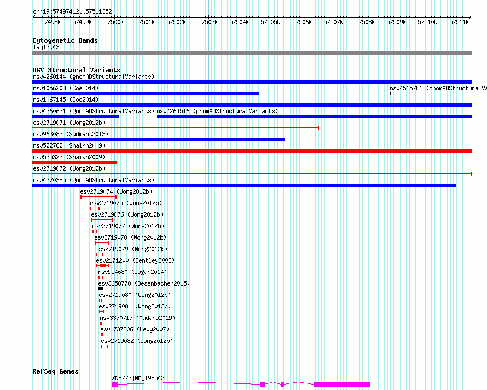The width and height of the screenshot is (487, 390).
Task: Click the 57500k ruler tick label
Action: (x=114, y=22)
